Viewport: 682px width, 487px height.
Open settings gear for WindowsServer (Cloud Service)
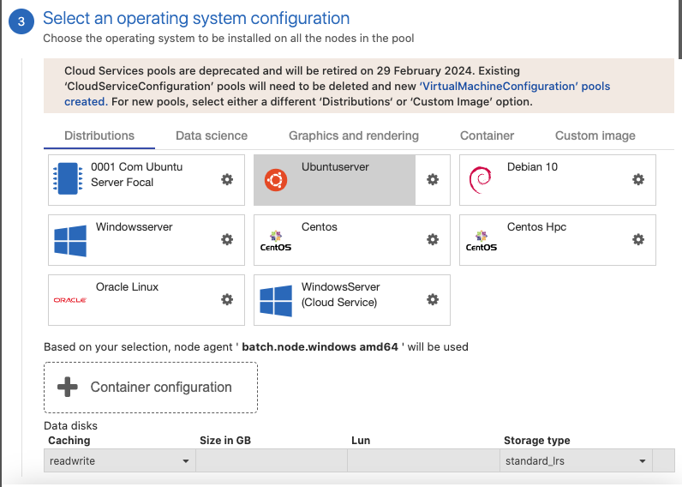(x=433, y=299)
